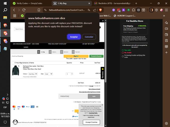
Task: Click the yellow PayPal checkout button
Action: [76, 56]
